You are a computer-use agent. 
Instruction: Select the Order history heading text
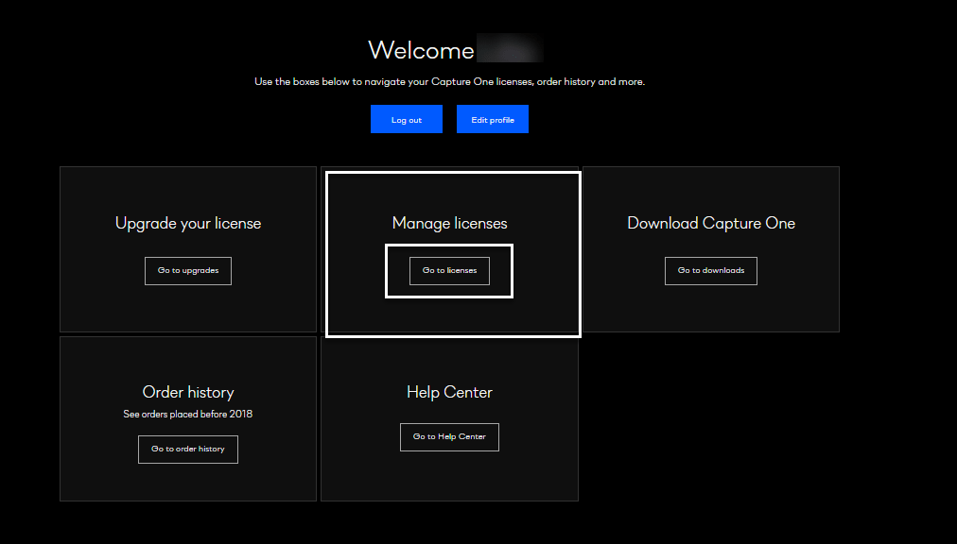pyautogui.click(x=187, y=392)
